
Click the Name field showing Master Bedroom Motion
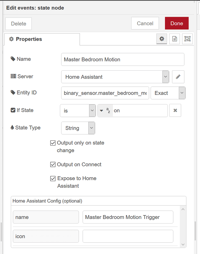pyautogui.click(x=123, y=59)
